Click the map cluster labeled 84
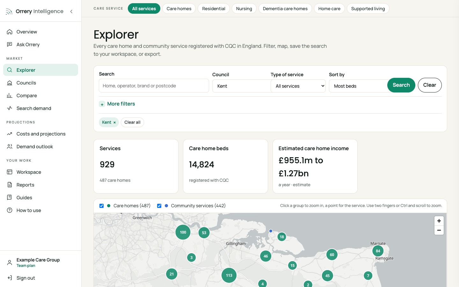The width and height of the screenshot is (459, 287). coord(378,251)
